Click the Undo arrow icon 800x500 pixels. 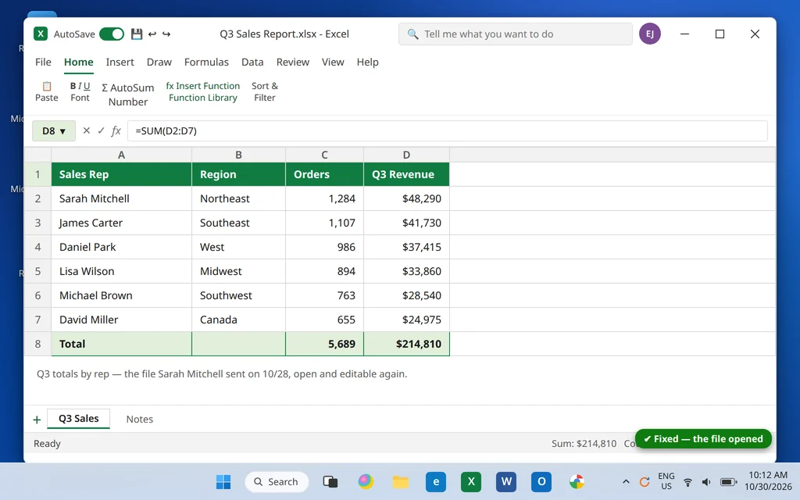152,34
